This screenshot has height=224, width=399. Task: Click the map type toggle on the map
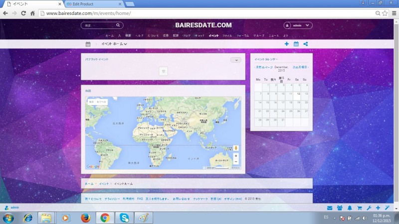tap(97, 102)
